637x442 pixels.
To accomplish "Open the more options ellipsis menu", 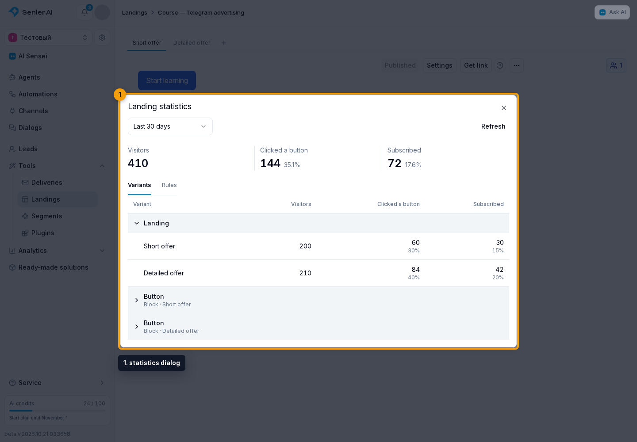I will [517, 65].
